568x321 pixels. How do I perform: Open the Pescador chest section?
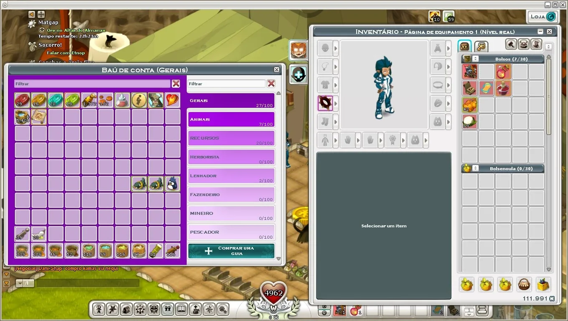tap(231, 232)
